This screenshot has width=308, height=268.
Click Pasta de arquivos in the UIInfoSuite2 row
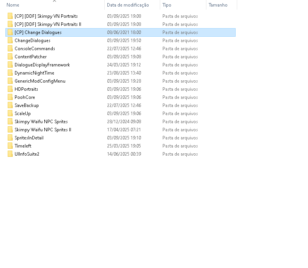pos(180,154)
